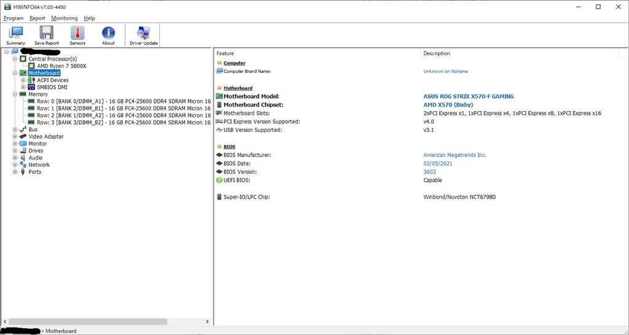Select the AMD Ryzen 7 5800X node
Image resolution: width=629 pixels, height=335 pixels.
[61, 66]
